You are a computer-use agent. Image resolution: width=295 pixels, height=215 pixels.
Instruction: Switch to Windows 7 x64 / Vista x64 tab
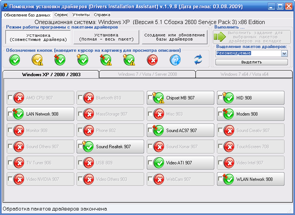coord(244,74)
